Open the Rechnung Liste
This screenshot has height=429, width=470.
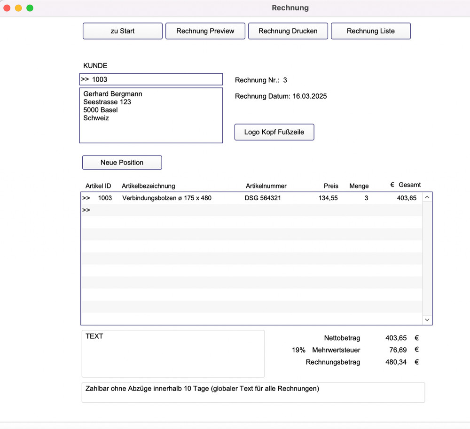371,31
